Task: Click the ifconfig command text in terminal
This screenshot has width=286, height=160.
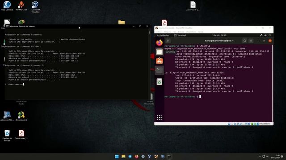Action: click(x=205, y=46)
